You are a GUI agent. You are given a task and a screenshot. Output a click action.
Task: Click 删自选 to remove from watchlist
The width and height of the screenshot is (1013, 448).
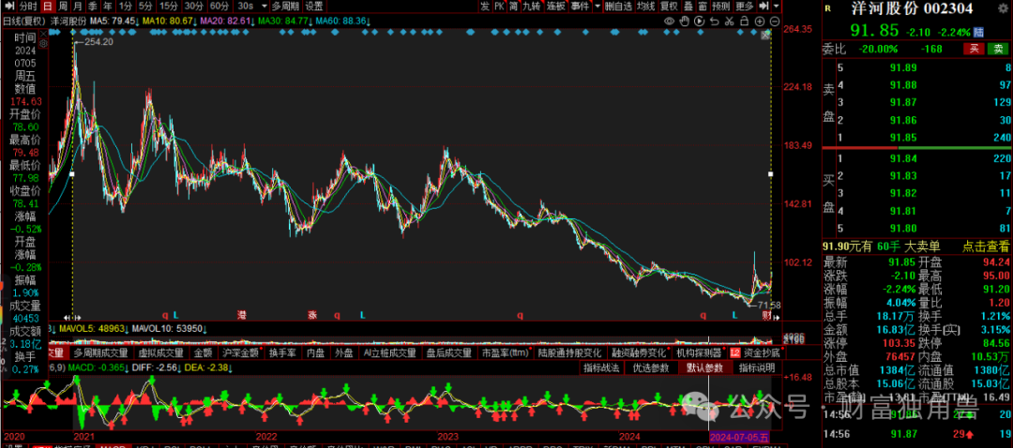[x=618, y=6]
